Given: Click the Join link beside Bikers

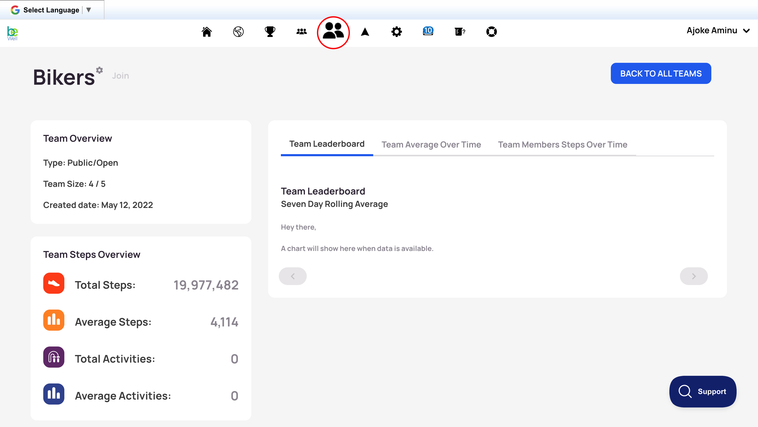Looking at the screenshot, I should click(120, 76).
